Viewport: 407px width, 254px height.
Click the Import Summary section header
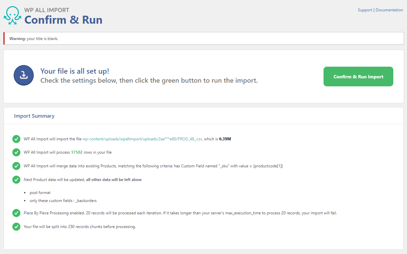pos(34,116)
